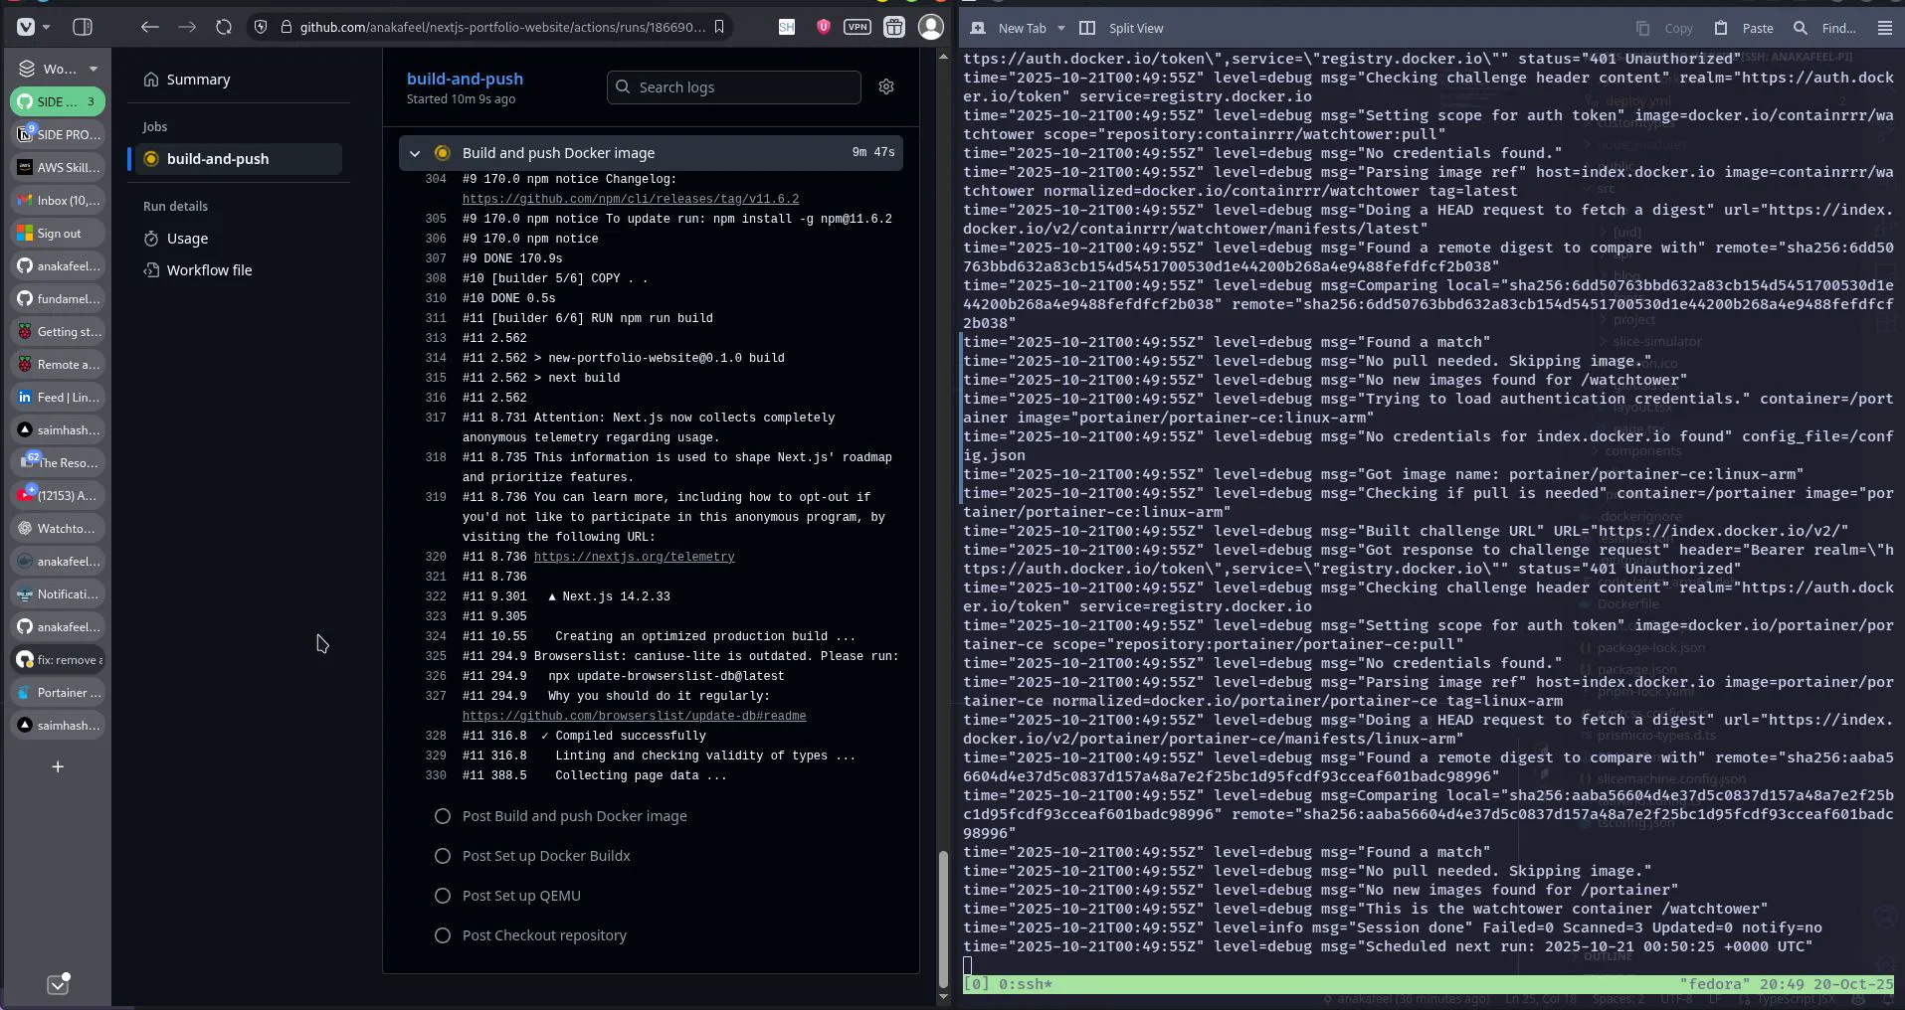Switch to the Portainer tab
Viewport: 1905px width, 1010px height.
58,692
